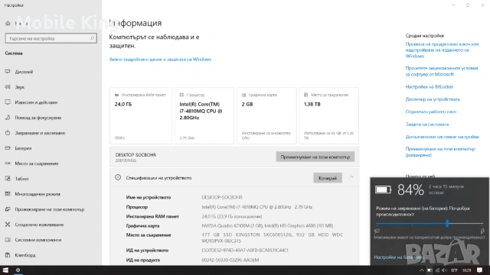
Task: Open Multitasking settings in sidebar
Action: coord(38,194)
